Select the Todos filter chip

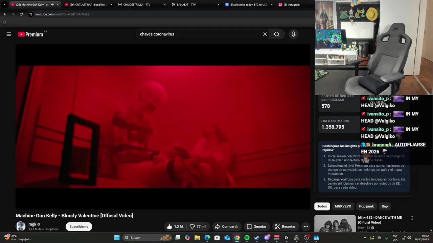click(x=322, y=206)
